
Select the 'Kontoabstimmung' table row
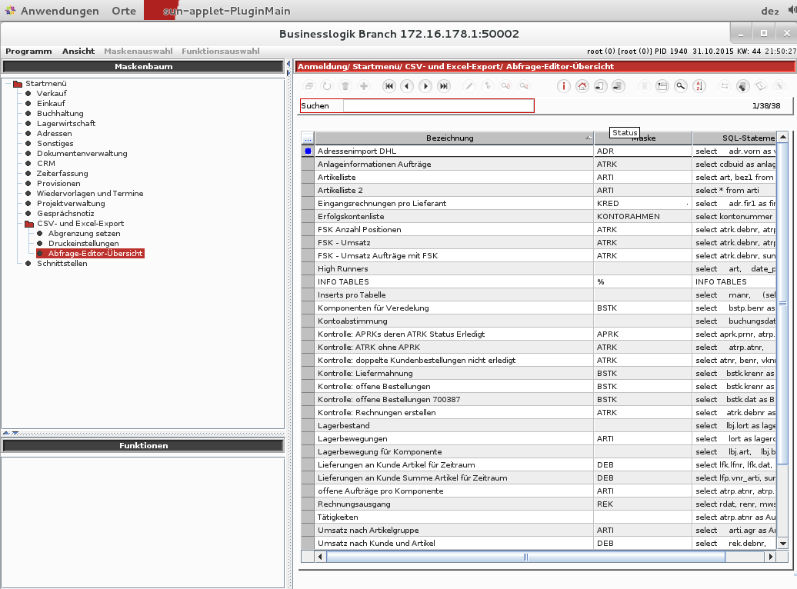point(539,321)
